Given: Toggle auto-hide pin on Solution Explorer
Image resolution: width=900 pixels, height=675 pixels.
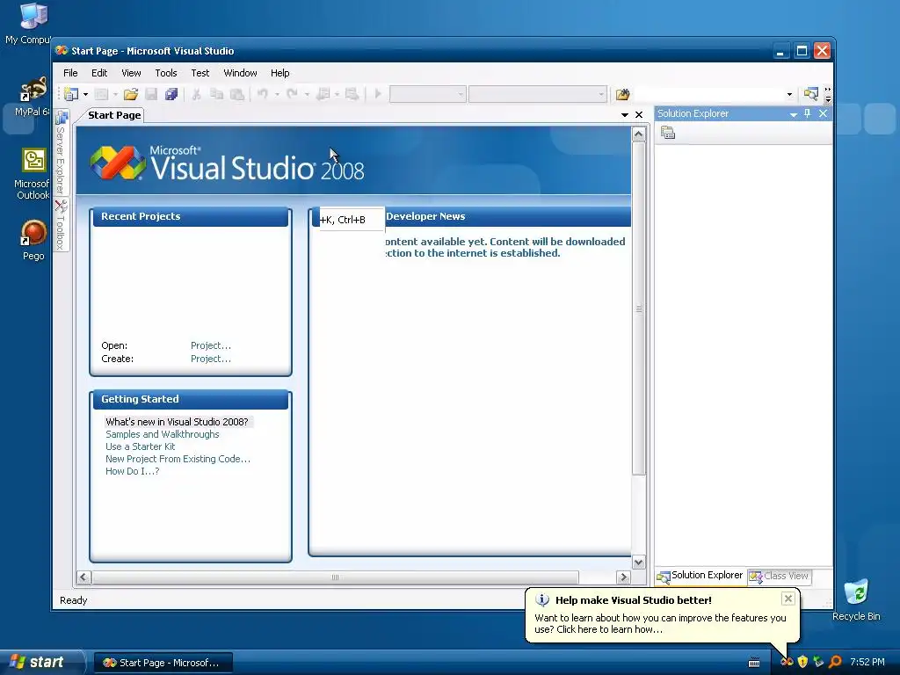Looking at the screenshot, I should click(x=808, y=113).
